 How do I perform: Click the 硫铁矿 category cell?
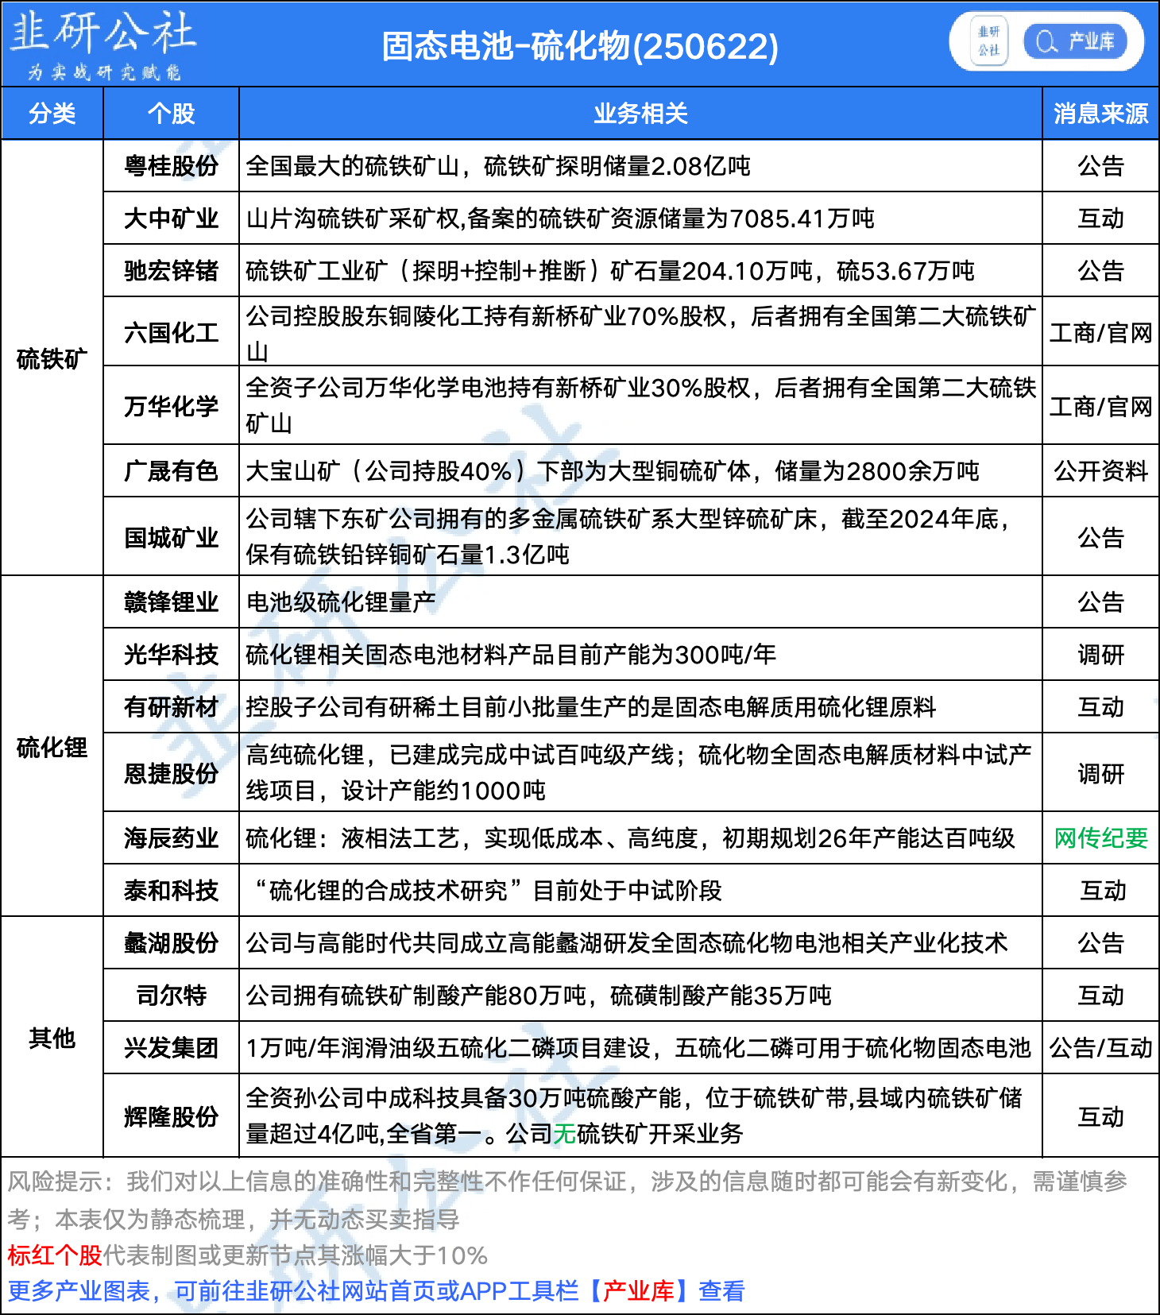(x=52, y=358)
